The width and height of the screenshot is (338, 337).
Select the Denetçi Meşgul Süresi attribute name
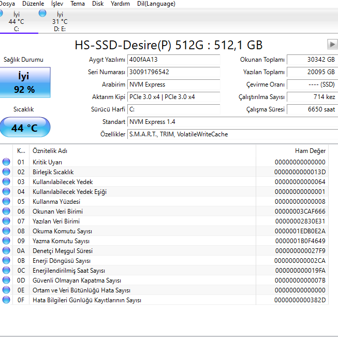point(63,251)
